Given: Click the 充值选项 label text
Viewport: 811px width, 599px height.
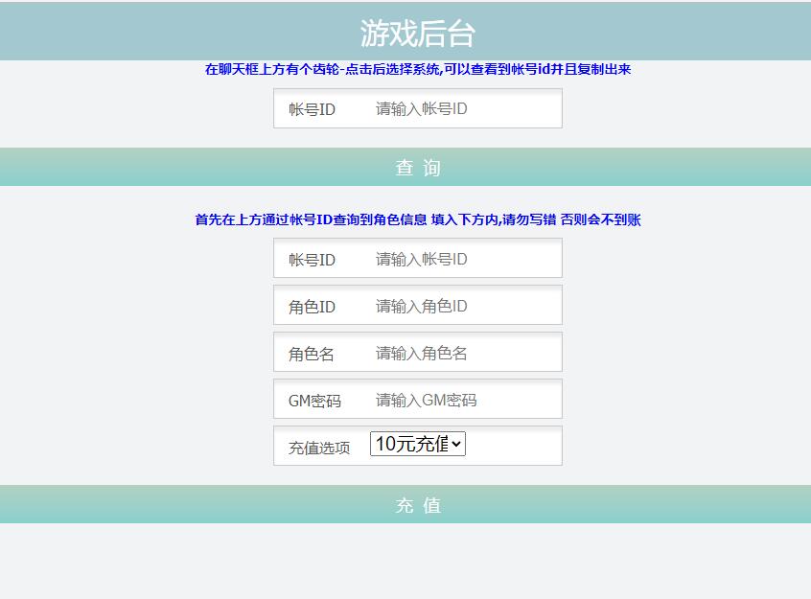Looking at the screenshot, I should tap(319, 448).
